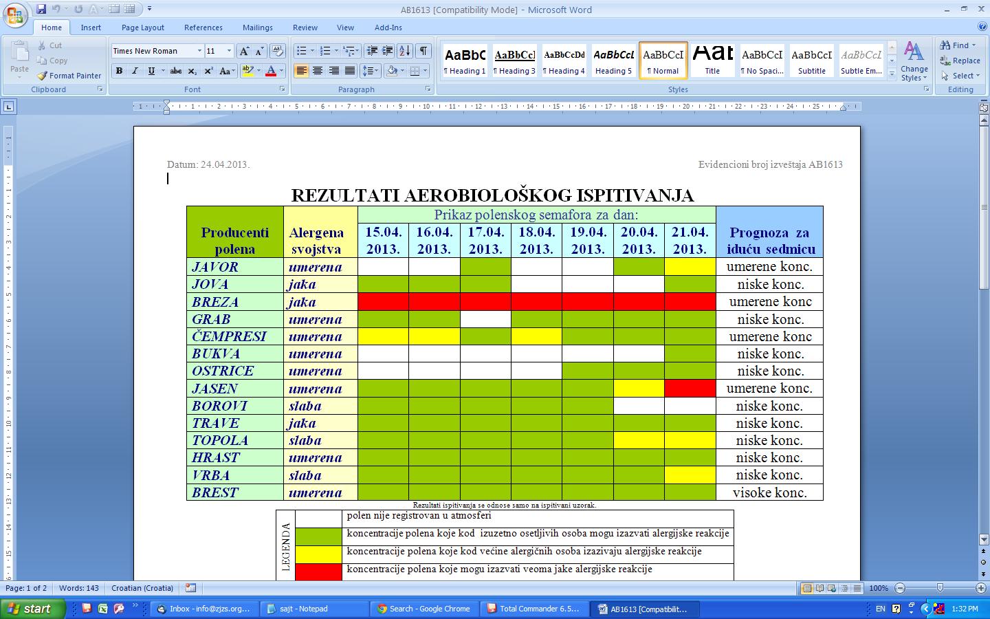Open the font name dropdown
990x619 pixels.
[199, 51]
